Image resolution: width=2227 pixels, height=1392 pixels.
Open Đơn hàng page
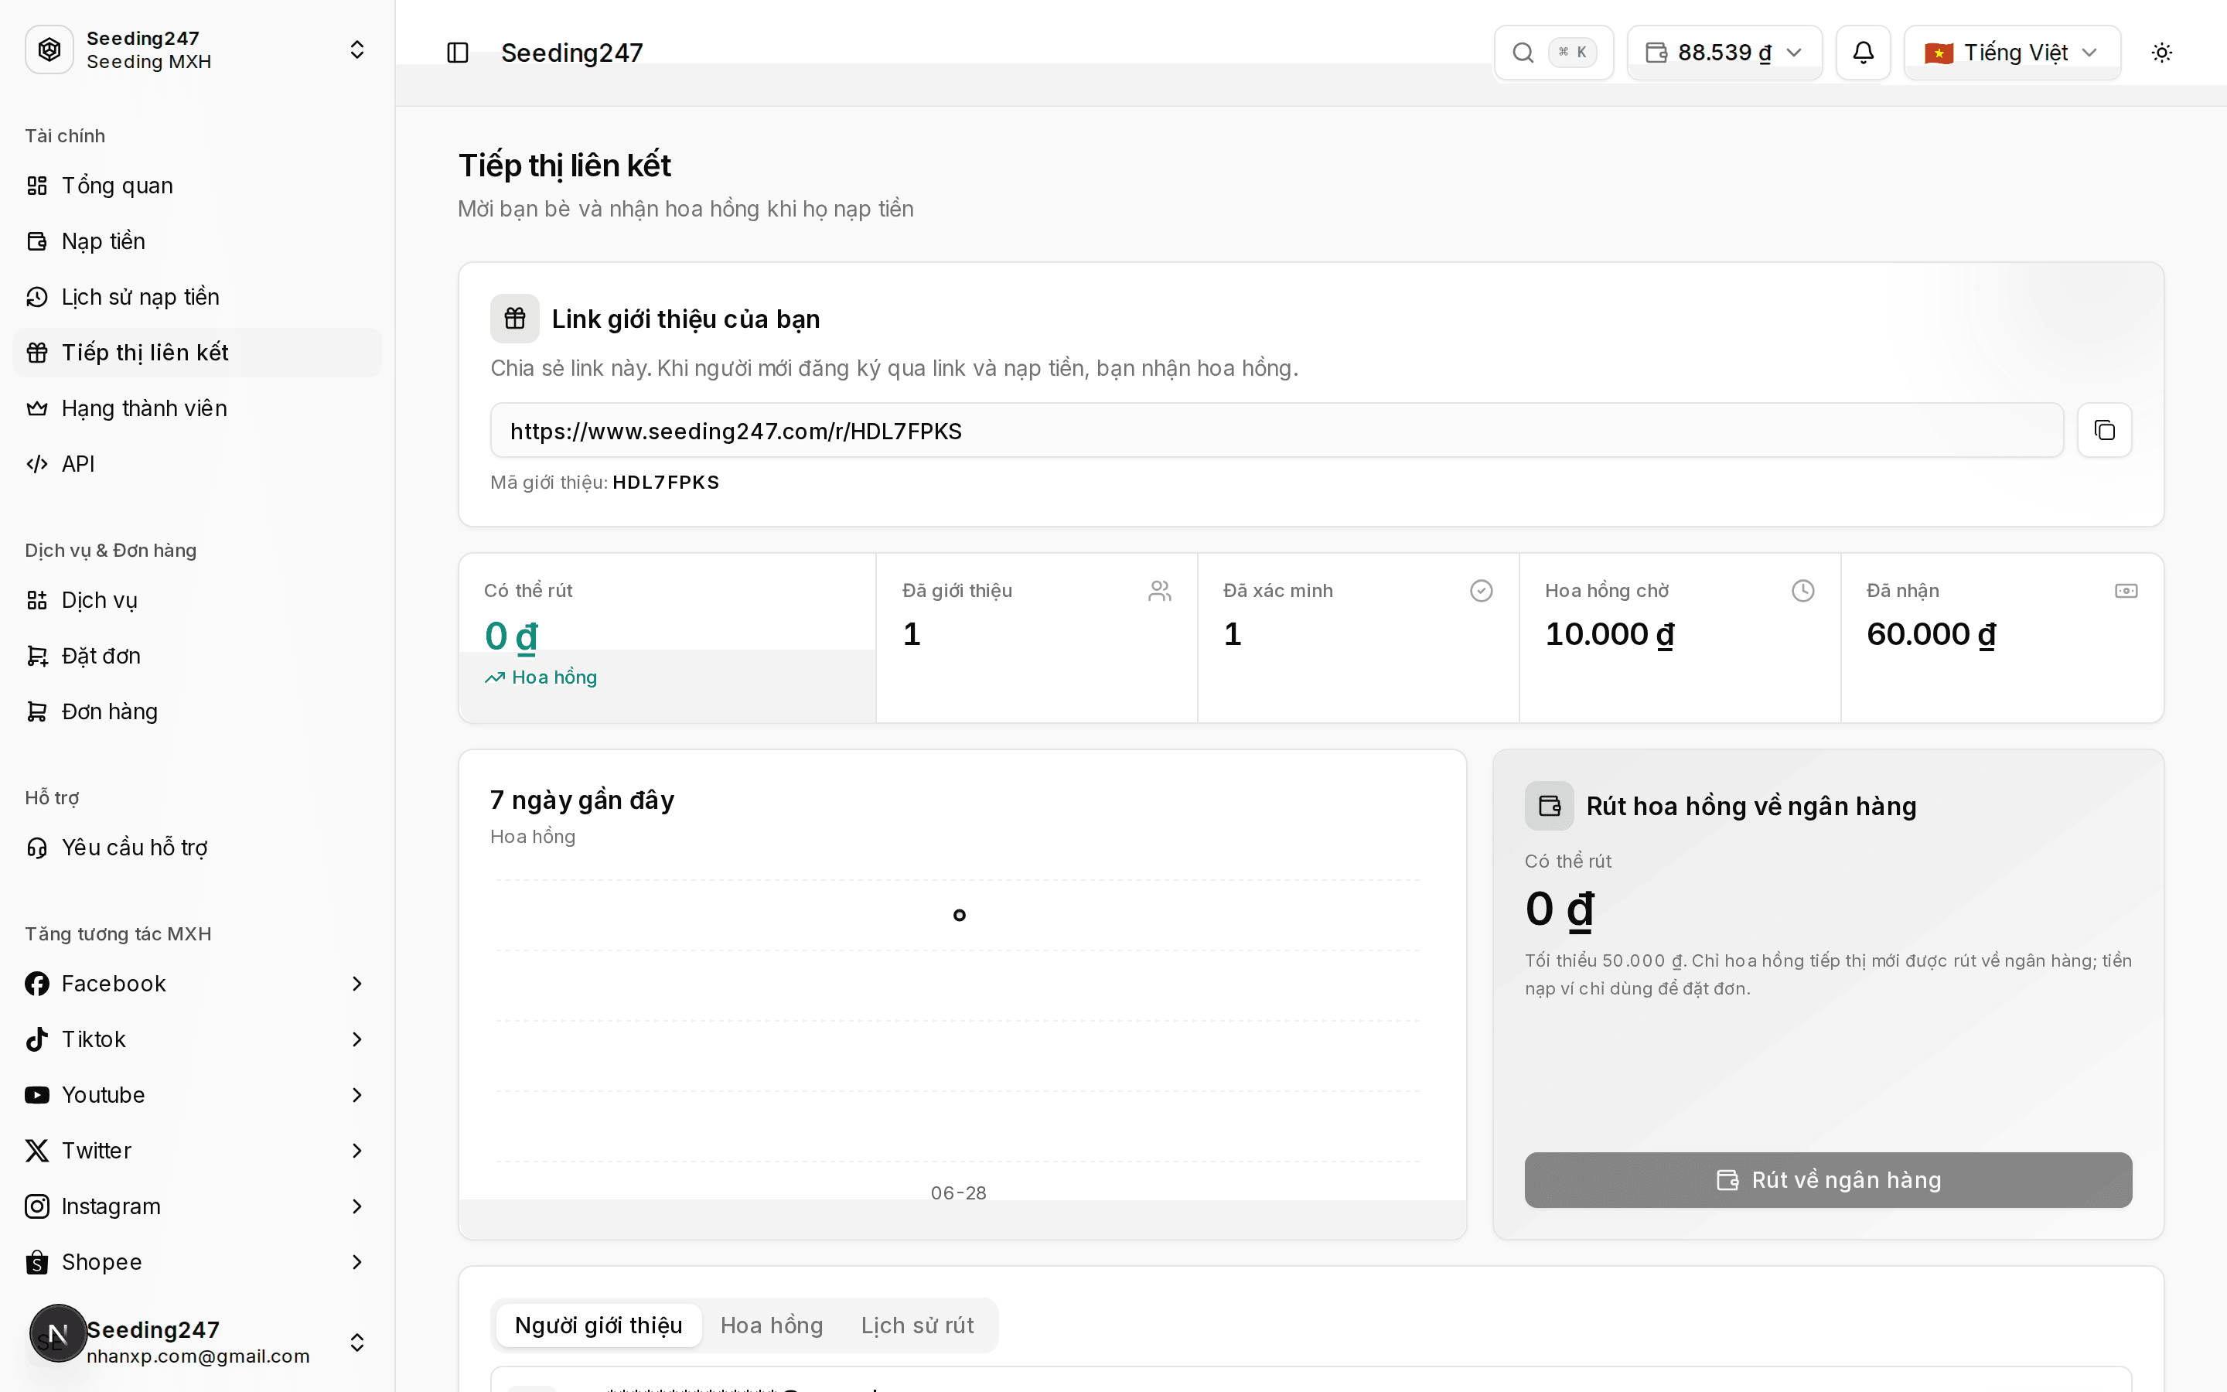click(197, 711)
